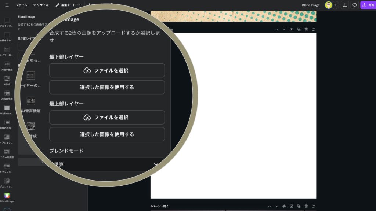Screen dimensions: 376x211
Task: Click the purple 共有 share button
Action: coord(368,5)
